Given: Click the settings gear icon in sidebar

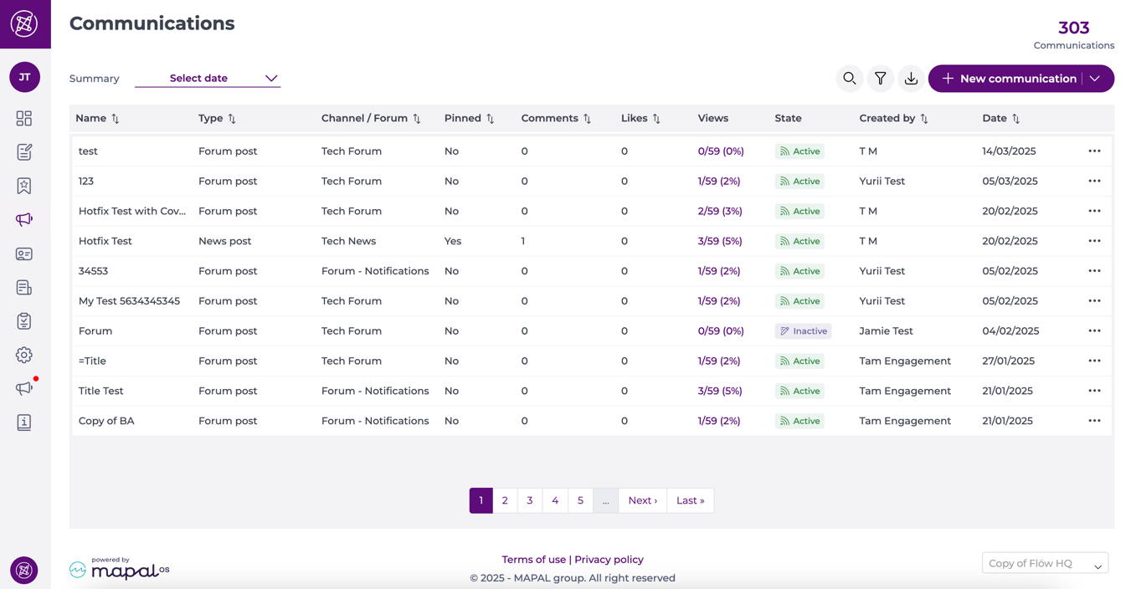Looking at the screenshot, I should point(24,355).
